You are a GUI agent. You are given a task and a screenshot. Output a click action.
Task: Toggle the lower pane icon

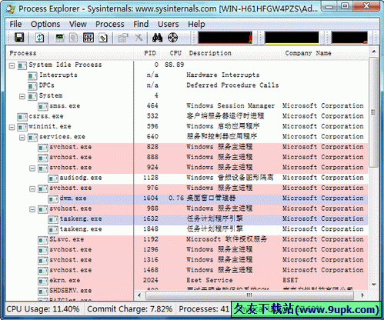[88, 38]
